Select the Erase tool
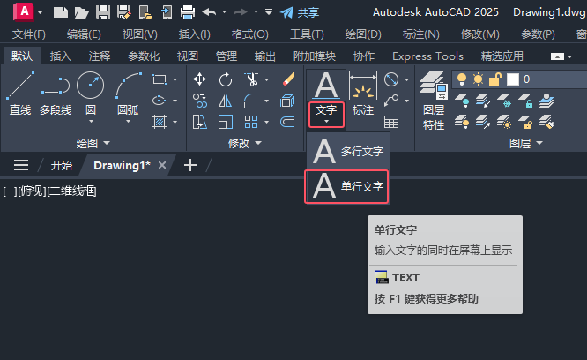This screenshot has height=360, width=587. pyautogui.click(x=287, y=79)
